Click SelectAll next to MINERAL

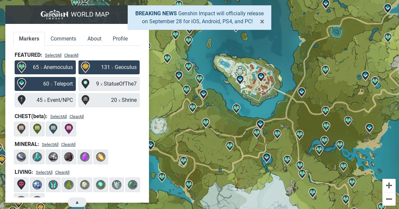(x=50, y=145)
